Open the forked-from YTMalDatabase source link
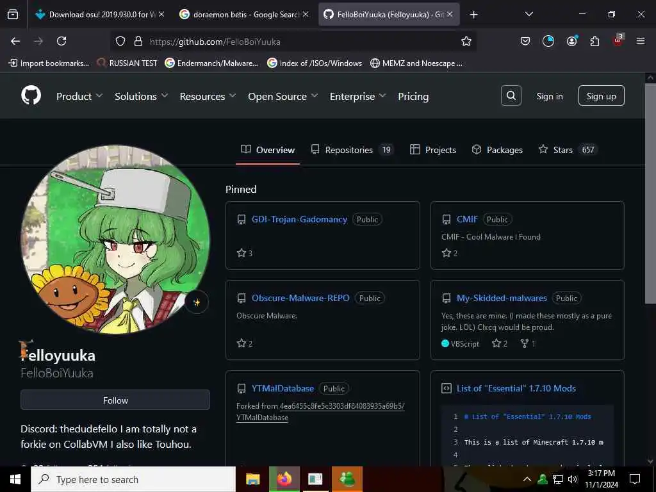The height and width of the screenshot is (492, 656). click(320, 412)
